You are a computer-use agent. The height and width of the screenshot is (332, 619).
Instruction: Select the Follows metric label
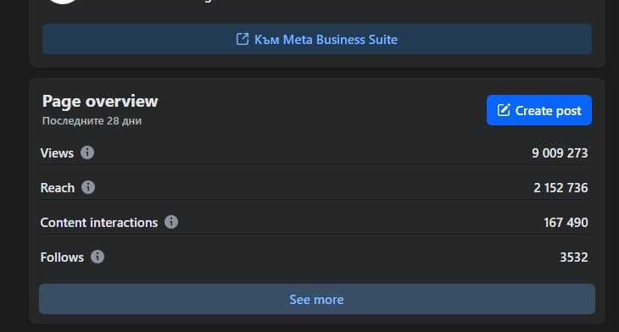(x=62, y=257)
